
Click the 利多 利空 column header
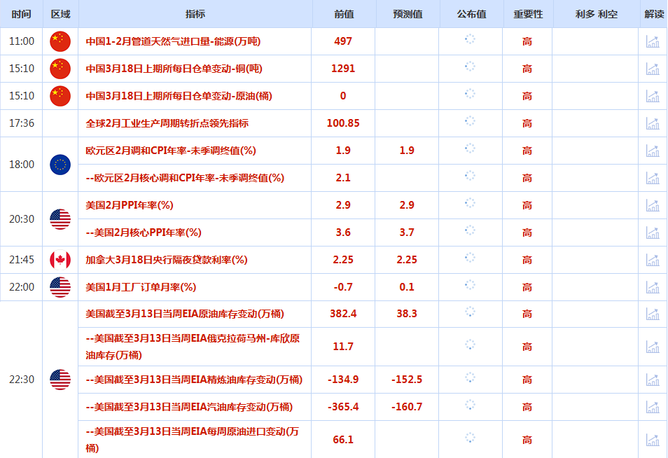coord(597,14)
